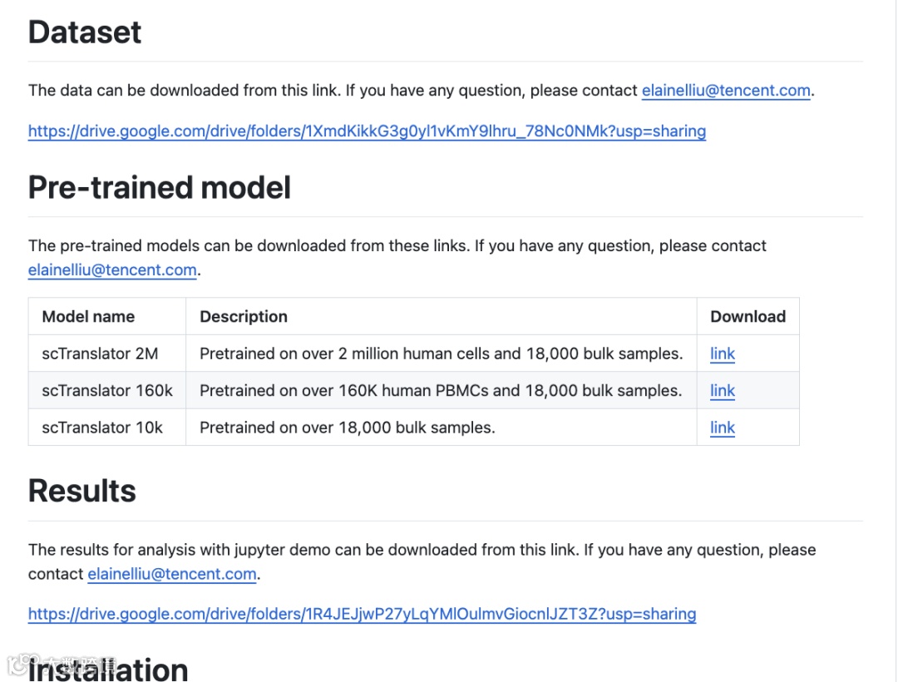Image resolution: width=898 pixels, height=682 pixels.
Task: Click the 2 million human cells description
Action: (x=441, y=354)
